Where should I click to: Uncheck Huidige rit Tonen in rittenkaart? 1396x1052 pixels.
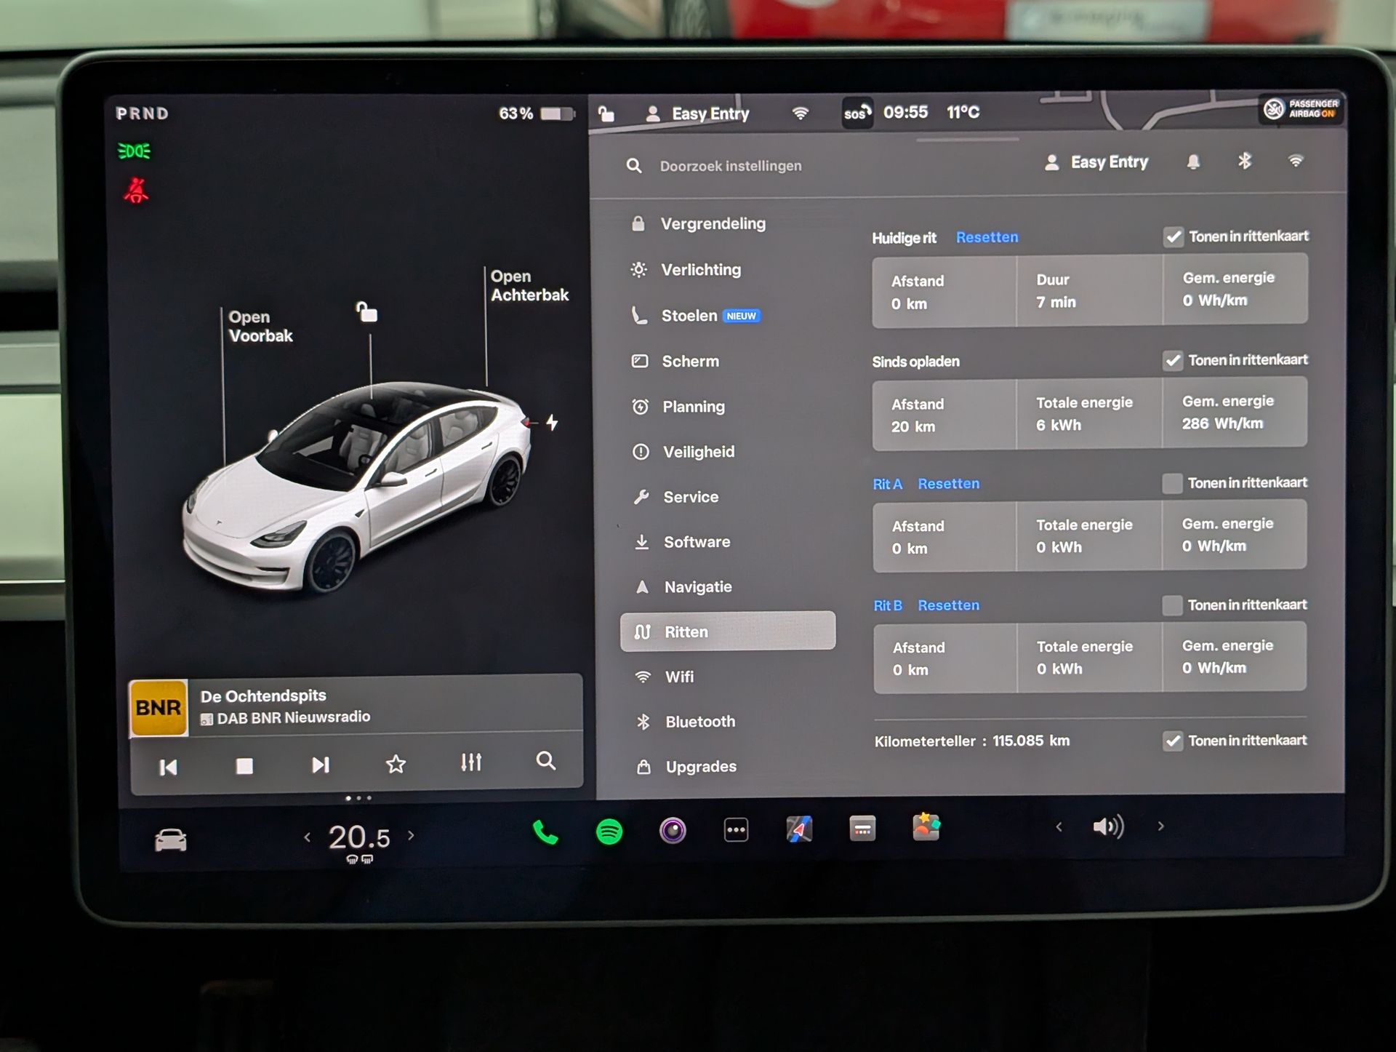(1173, 237)
